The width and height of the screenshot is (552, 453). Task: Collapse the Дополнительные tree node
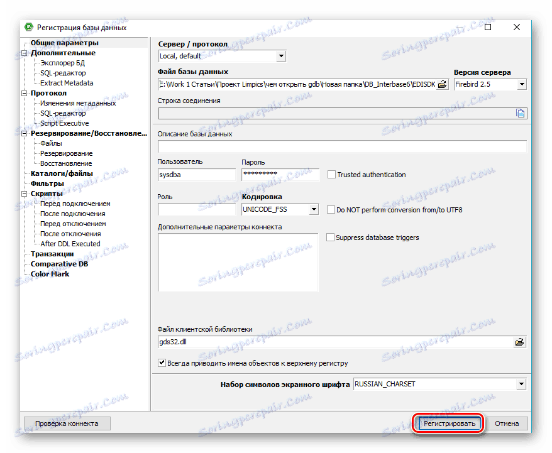[25, 53]
